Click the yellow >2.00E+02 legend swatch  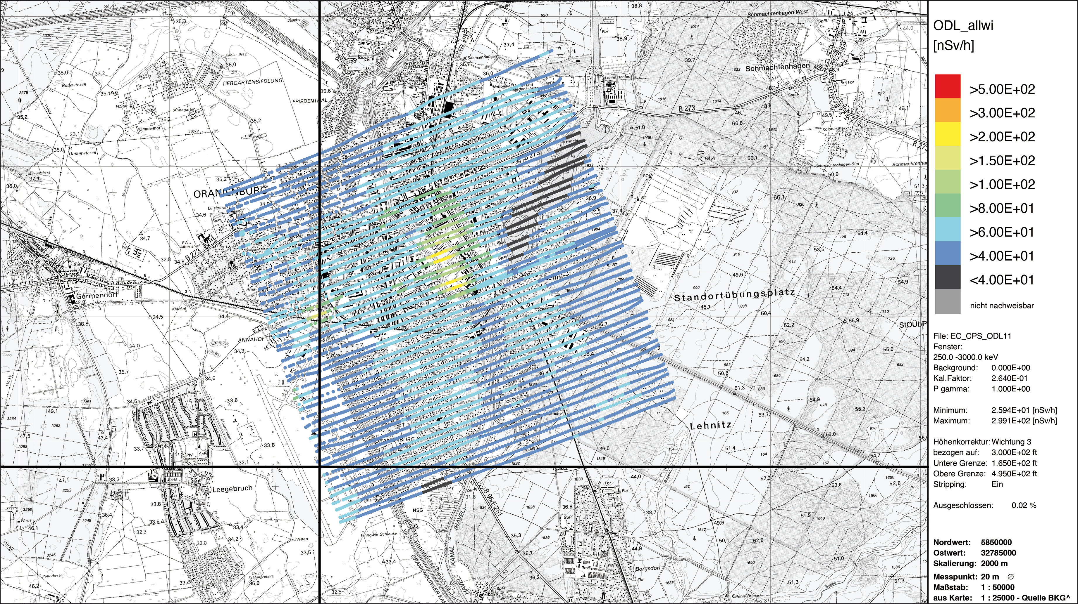coord(948,134)
